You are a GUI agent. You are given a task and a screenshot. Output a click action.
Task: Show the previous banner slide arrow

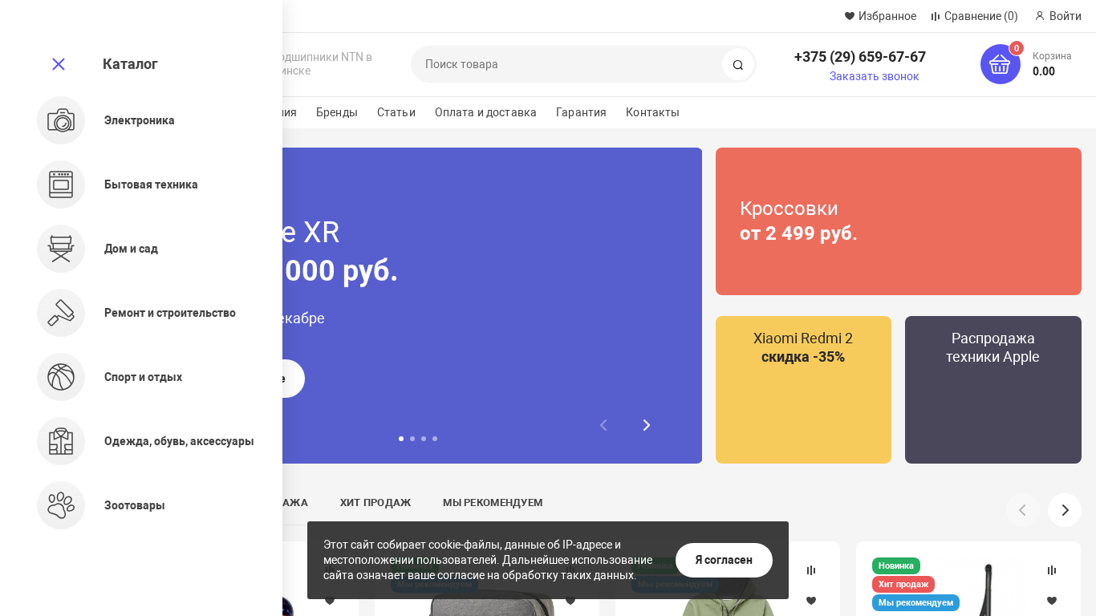(604, 425)
